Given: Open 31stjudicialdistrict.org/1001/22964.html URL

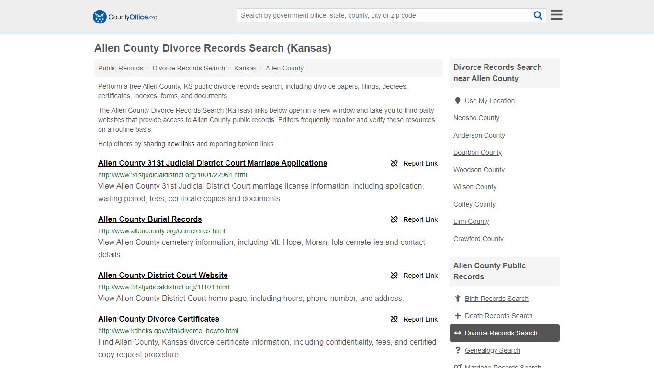Looking at the screenshot, I should tap(172, 175).
